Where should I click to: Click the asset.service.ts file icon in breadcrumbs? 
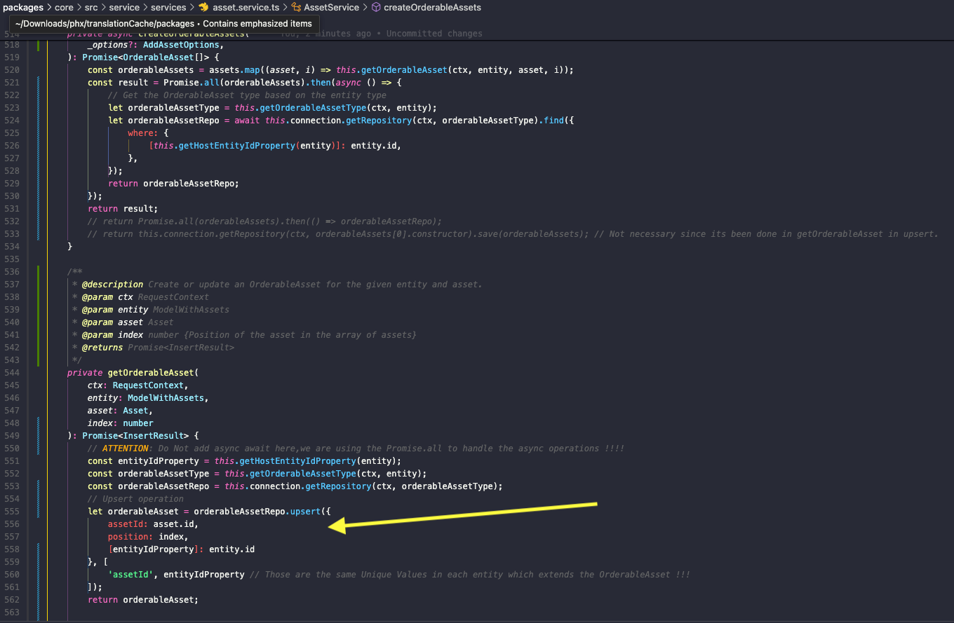click(203, 7)
